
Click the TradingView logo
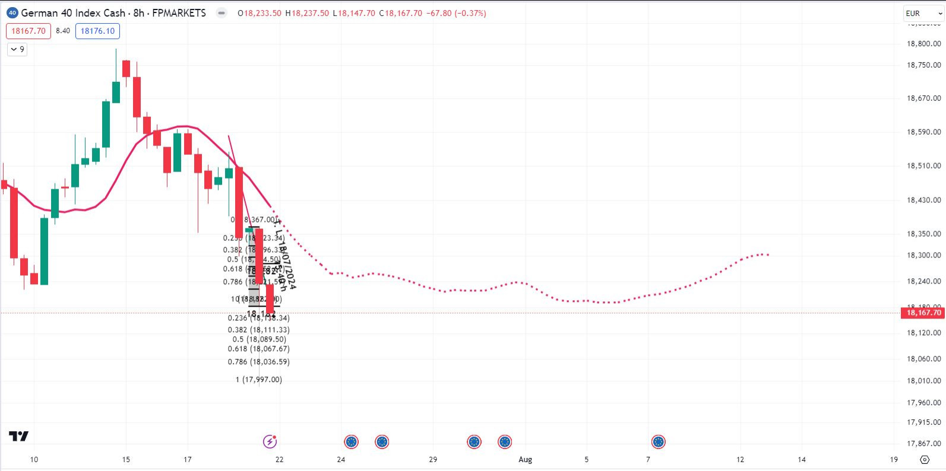(x=18, y=437)
